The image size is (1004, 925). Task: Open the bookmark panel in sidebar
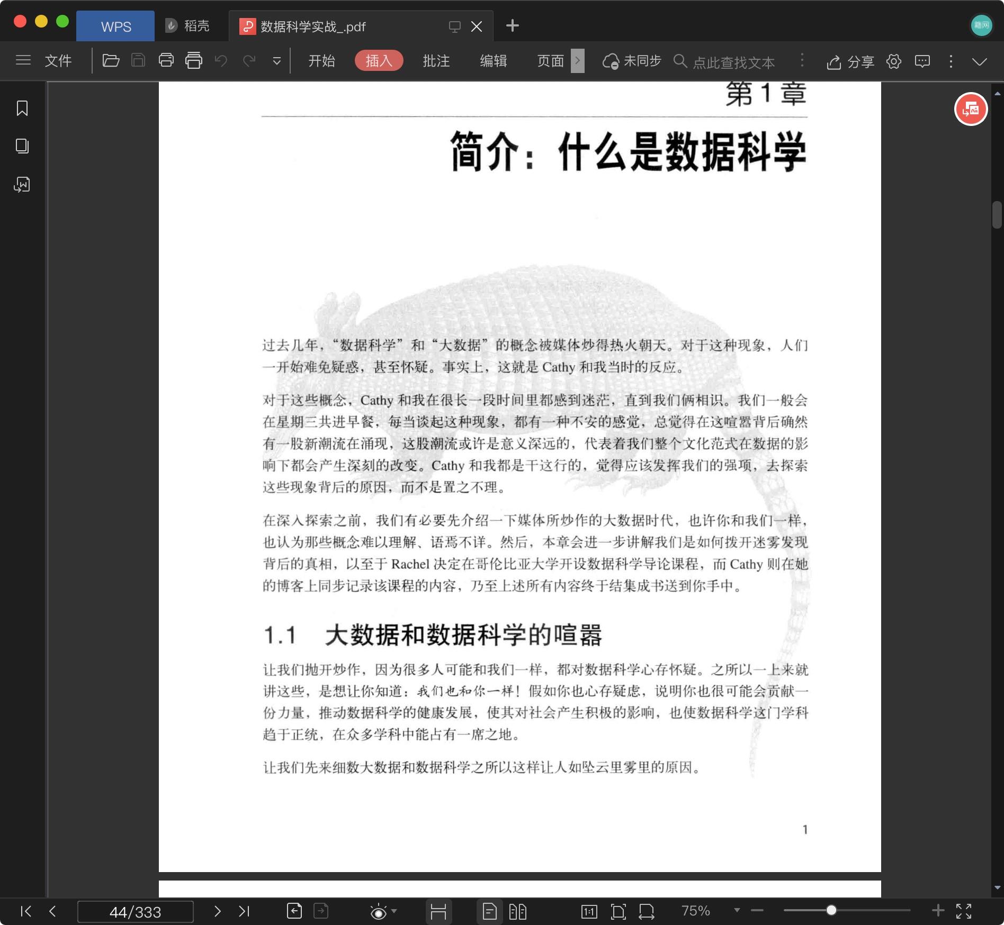tap(22, 108)
